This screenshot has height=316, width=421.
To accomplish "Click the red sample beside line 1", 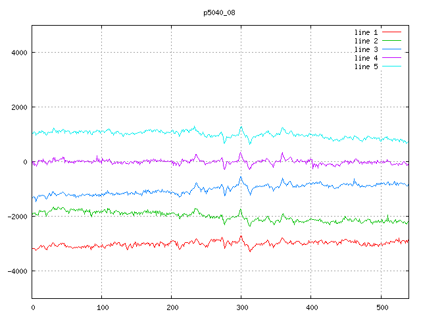I will point(391,32).
